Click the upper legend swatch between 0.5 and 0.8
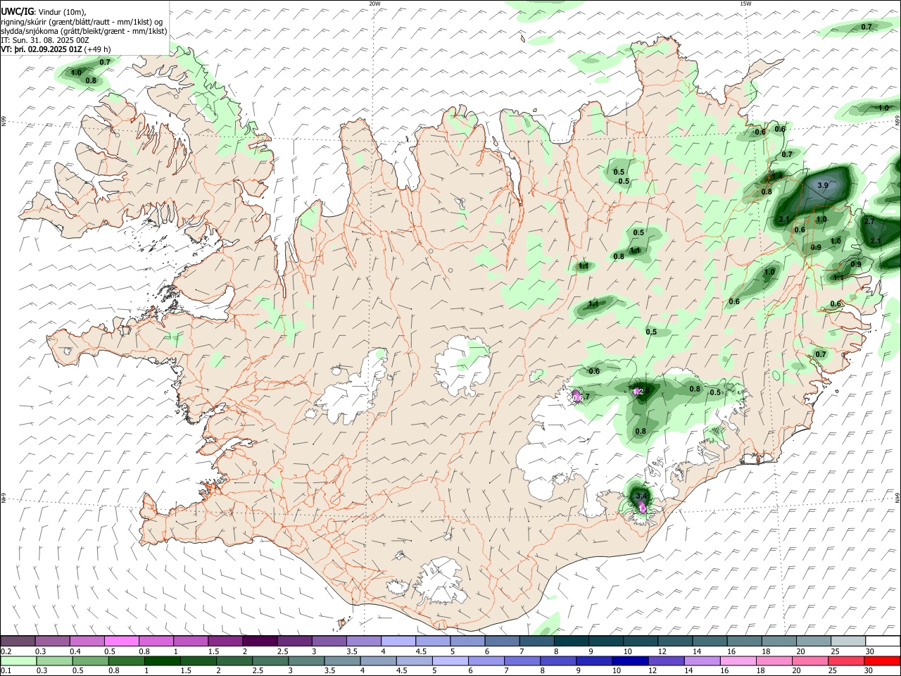The width and height of the screenshot is (901, 676). [x=121, y=641]
